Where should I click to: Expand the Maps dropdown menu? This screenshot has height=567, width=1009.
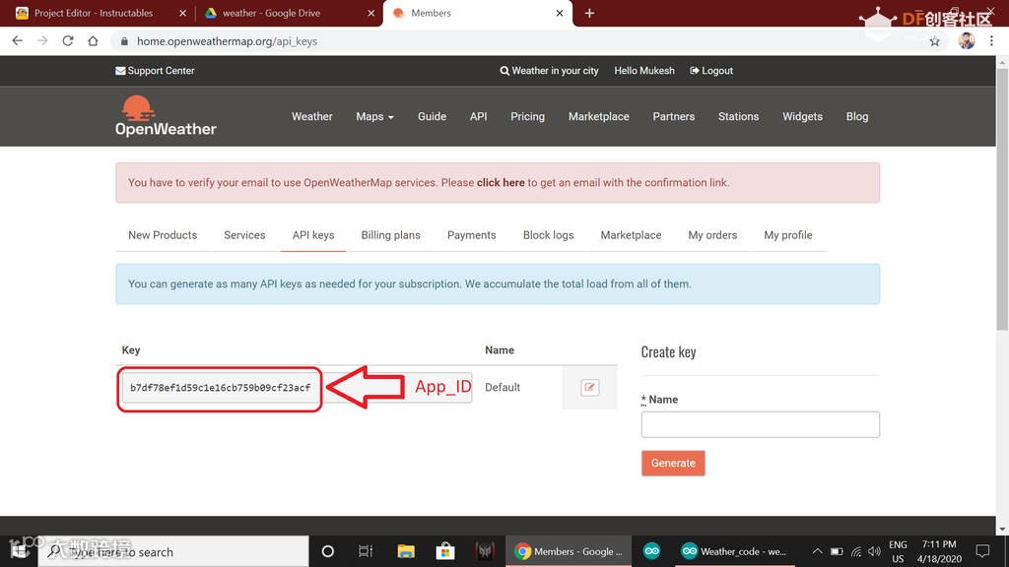[374, 116]
